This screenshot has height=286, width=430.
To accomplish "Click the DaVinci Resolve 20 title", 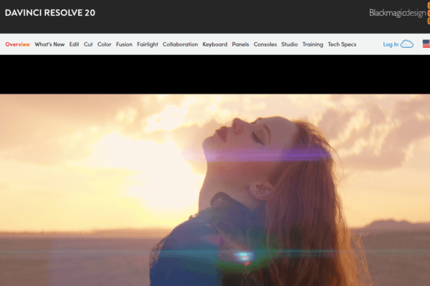I will click(50, 13).
